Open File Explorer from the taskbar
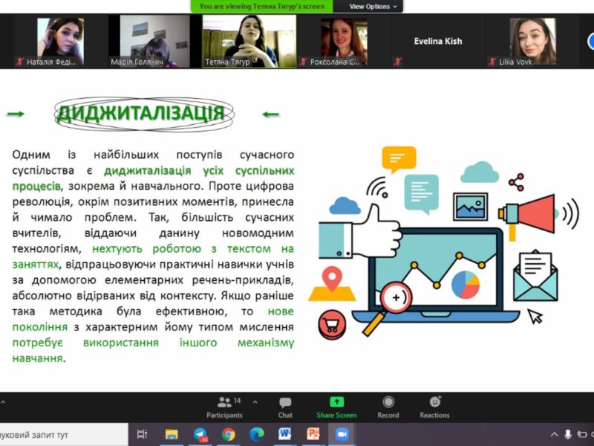 pyautogui.click(x=172, y=434)
